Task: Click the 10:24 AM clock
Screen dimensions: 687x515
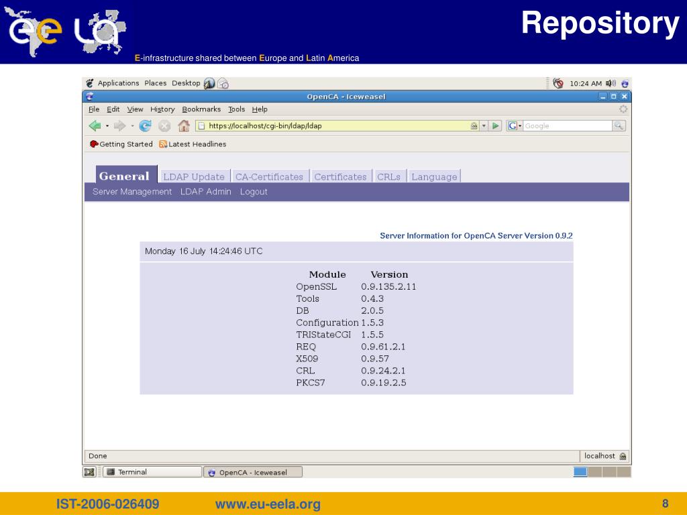Action: click(586, 83)
